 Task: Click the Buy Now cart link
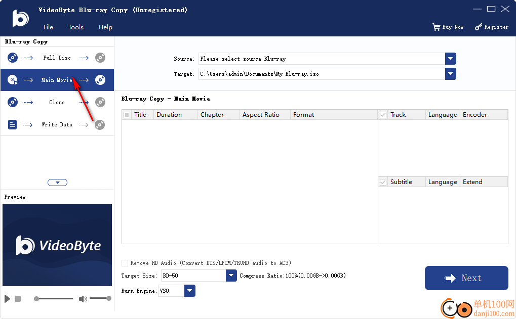[448, 27]
